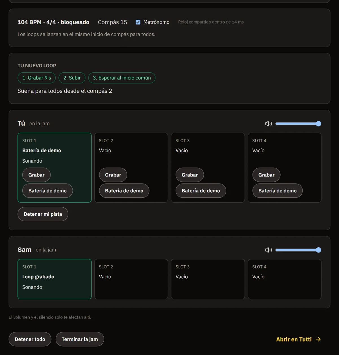Load Batería de demo in your Slot 2

pos(124,191)
